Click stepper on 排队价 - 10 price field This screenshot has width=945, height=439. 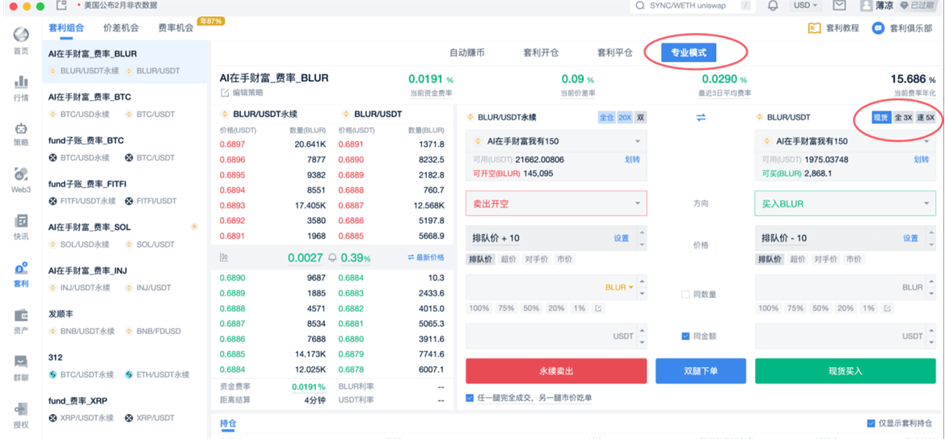click(x=930, y=238)
